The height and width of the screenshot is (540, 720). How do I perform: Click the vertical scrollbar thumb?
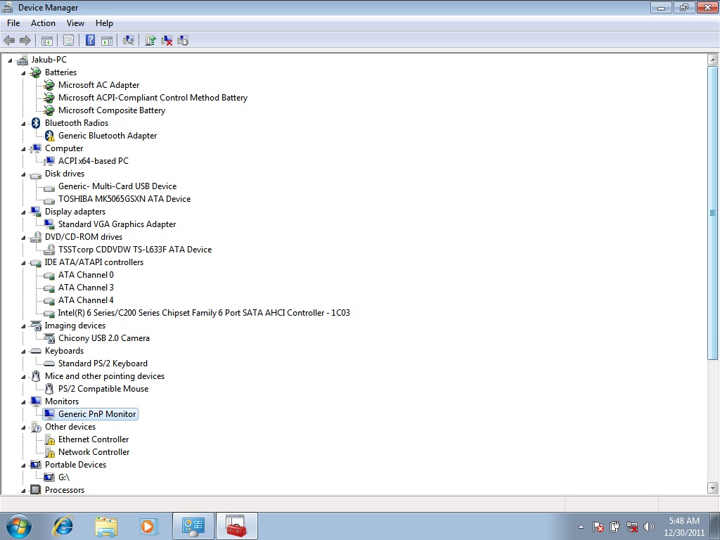713,213
